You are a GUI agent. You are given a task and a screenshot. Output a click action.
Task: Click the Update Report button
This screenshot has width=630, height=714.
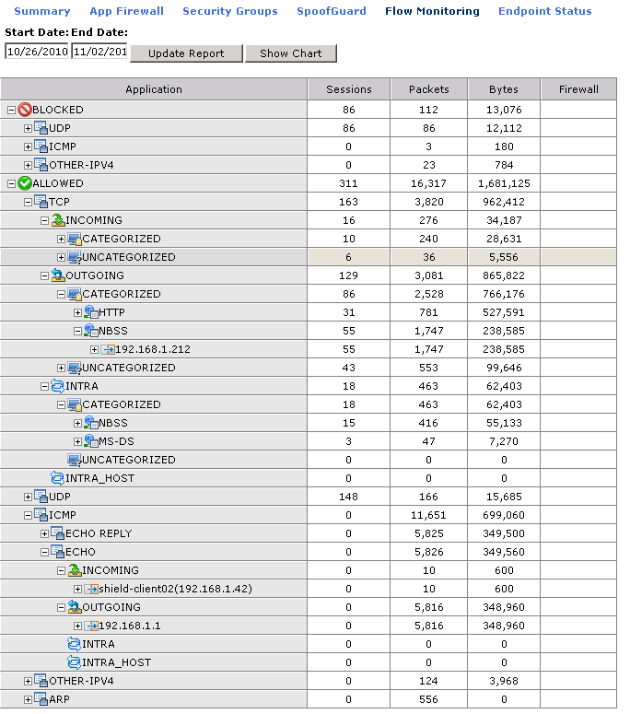186,53
